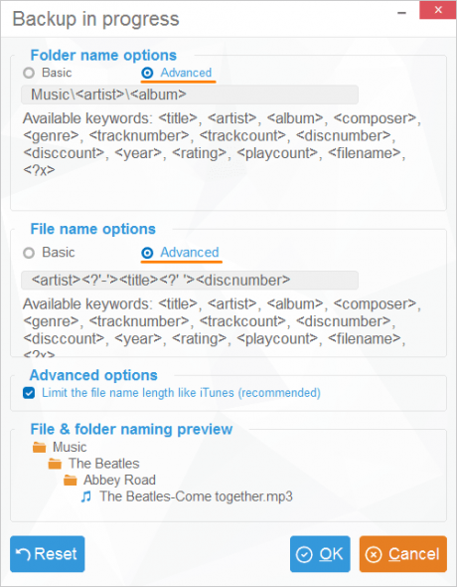Select the Abbey Road folder label

[x=119, y=480]
